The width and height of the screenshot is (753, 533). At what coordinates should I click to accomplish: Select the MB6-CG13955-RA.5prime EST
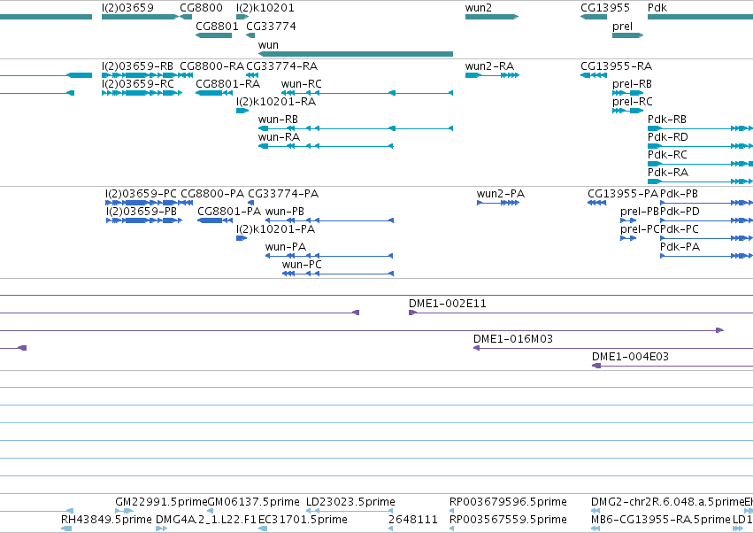click(x=595, y=529)
